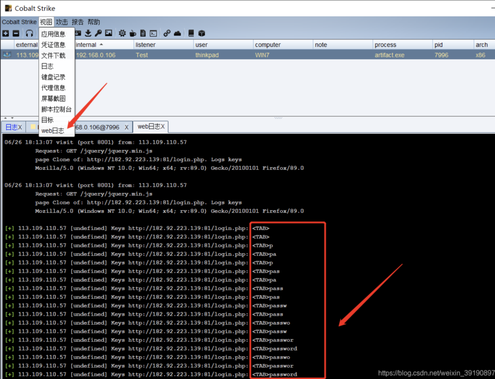Open screenshots view via picture icon
The width and height of the screenshot is (495, 379).
pos(109,33)
